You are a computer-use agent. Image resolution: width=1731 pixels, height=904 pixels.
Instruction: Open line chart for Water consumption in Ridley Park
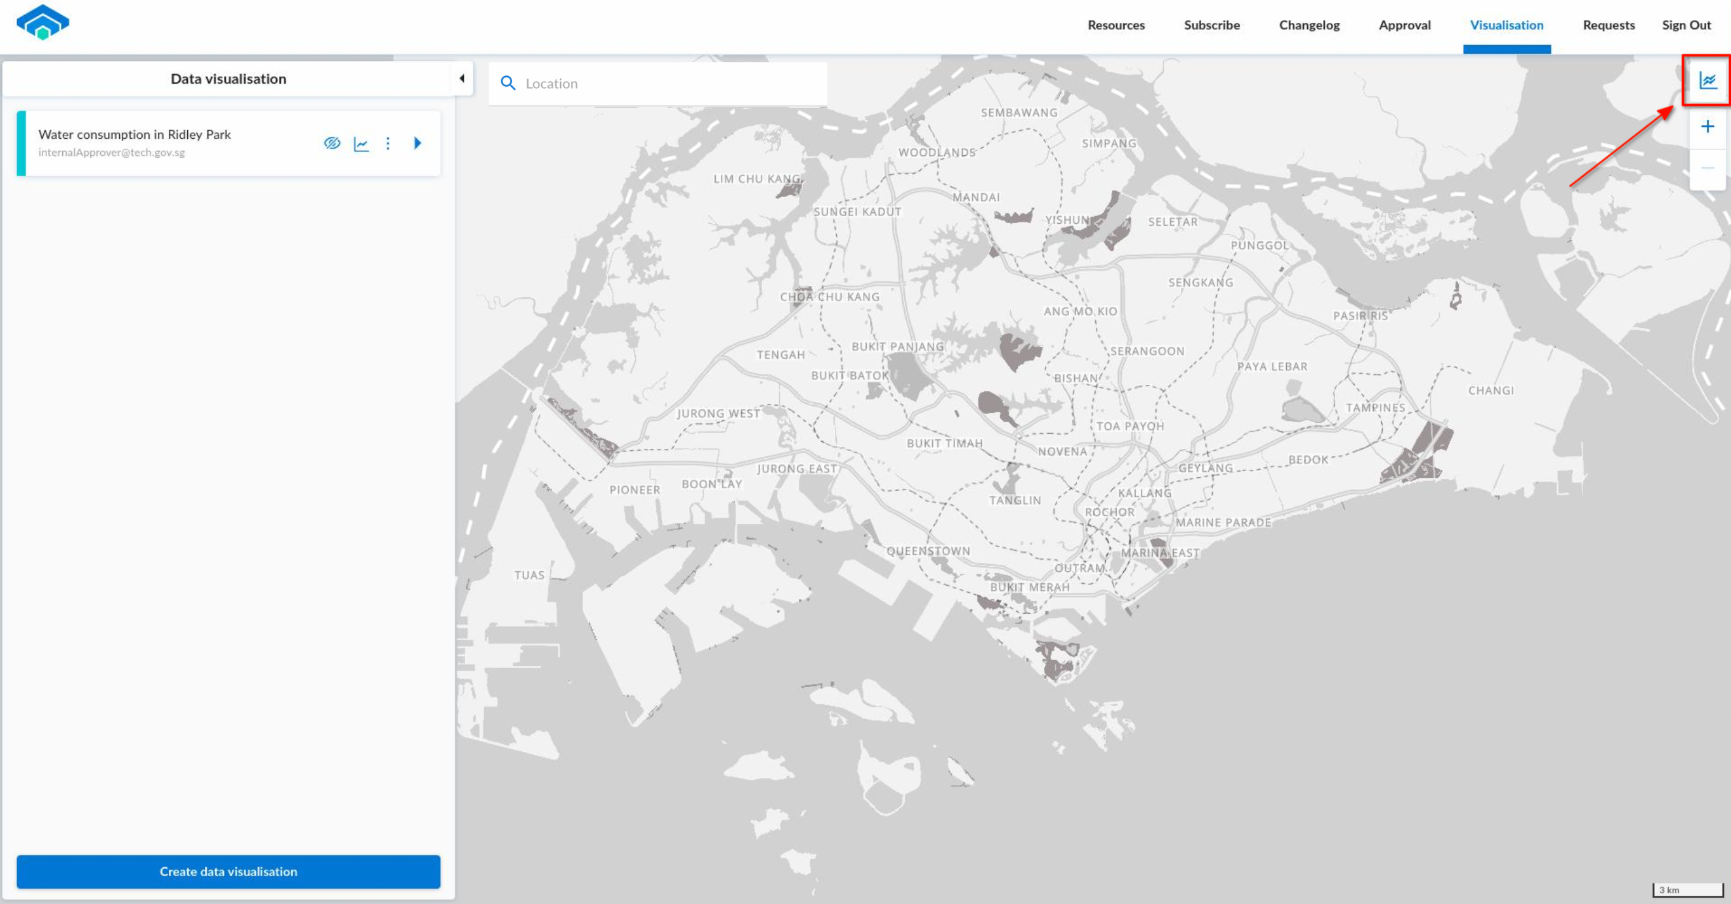(361, 144)
